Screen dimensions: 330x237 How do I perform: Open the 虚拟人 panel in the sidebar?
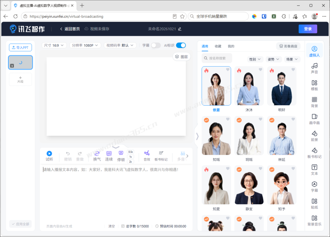click(314, 51)
